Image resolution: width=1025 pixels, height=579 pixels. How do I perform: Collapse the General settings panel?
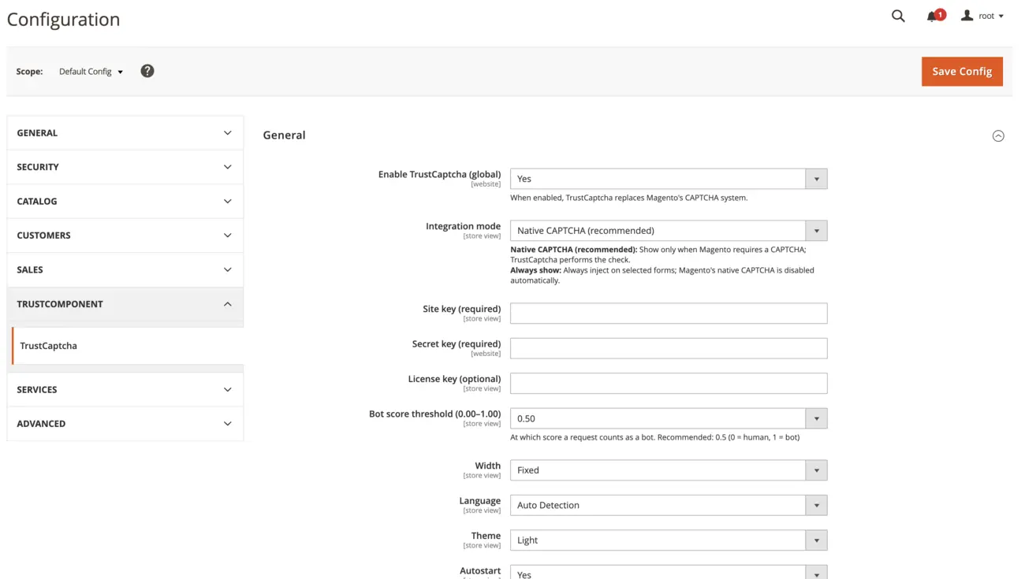click(998, 135)
